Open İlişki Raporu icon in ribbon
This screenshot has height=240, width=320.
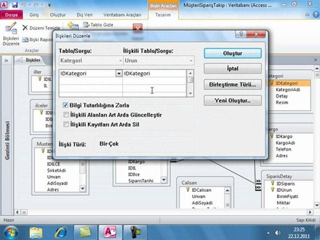[x=25, y=39]
